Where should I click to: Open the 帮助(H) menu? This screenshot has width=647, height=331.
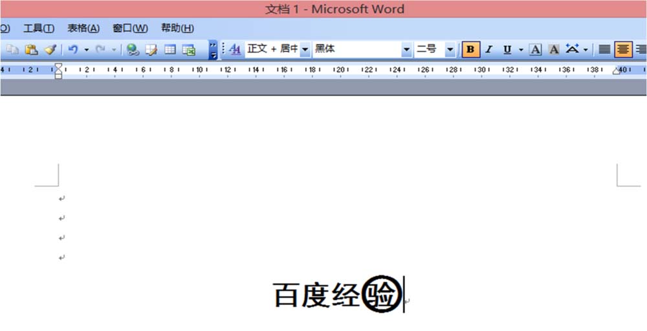coord(177,28)
